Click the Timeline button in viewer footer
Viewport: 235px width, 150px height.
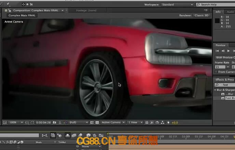157,122
